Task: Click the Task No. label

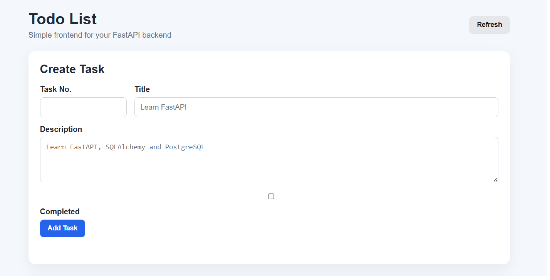Action: [56, 89]
